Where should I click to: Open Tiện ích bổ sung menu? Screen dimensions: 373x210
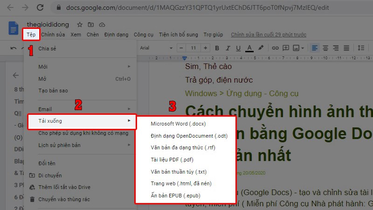(179, 35)
